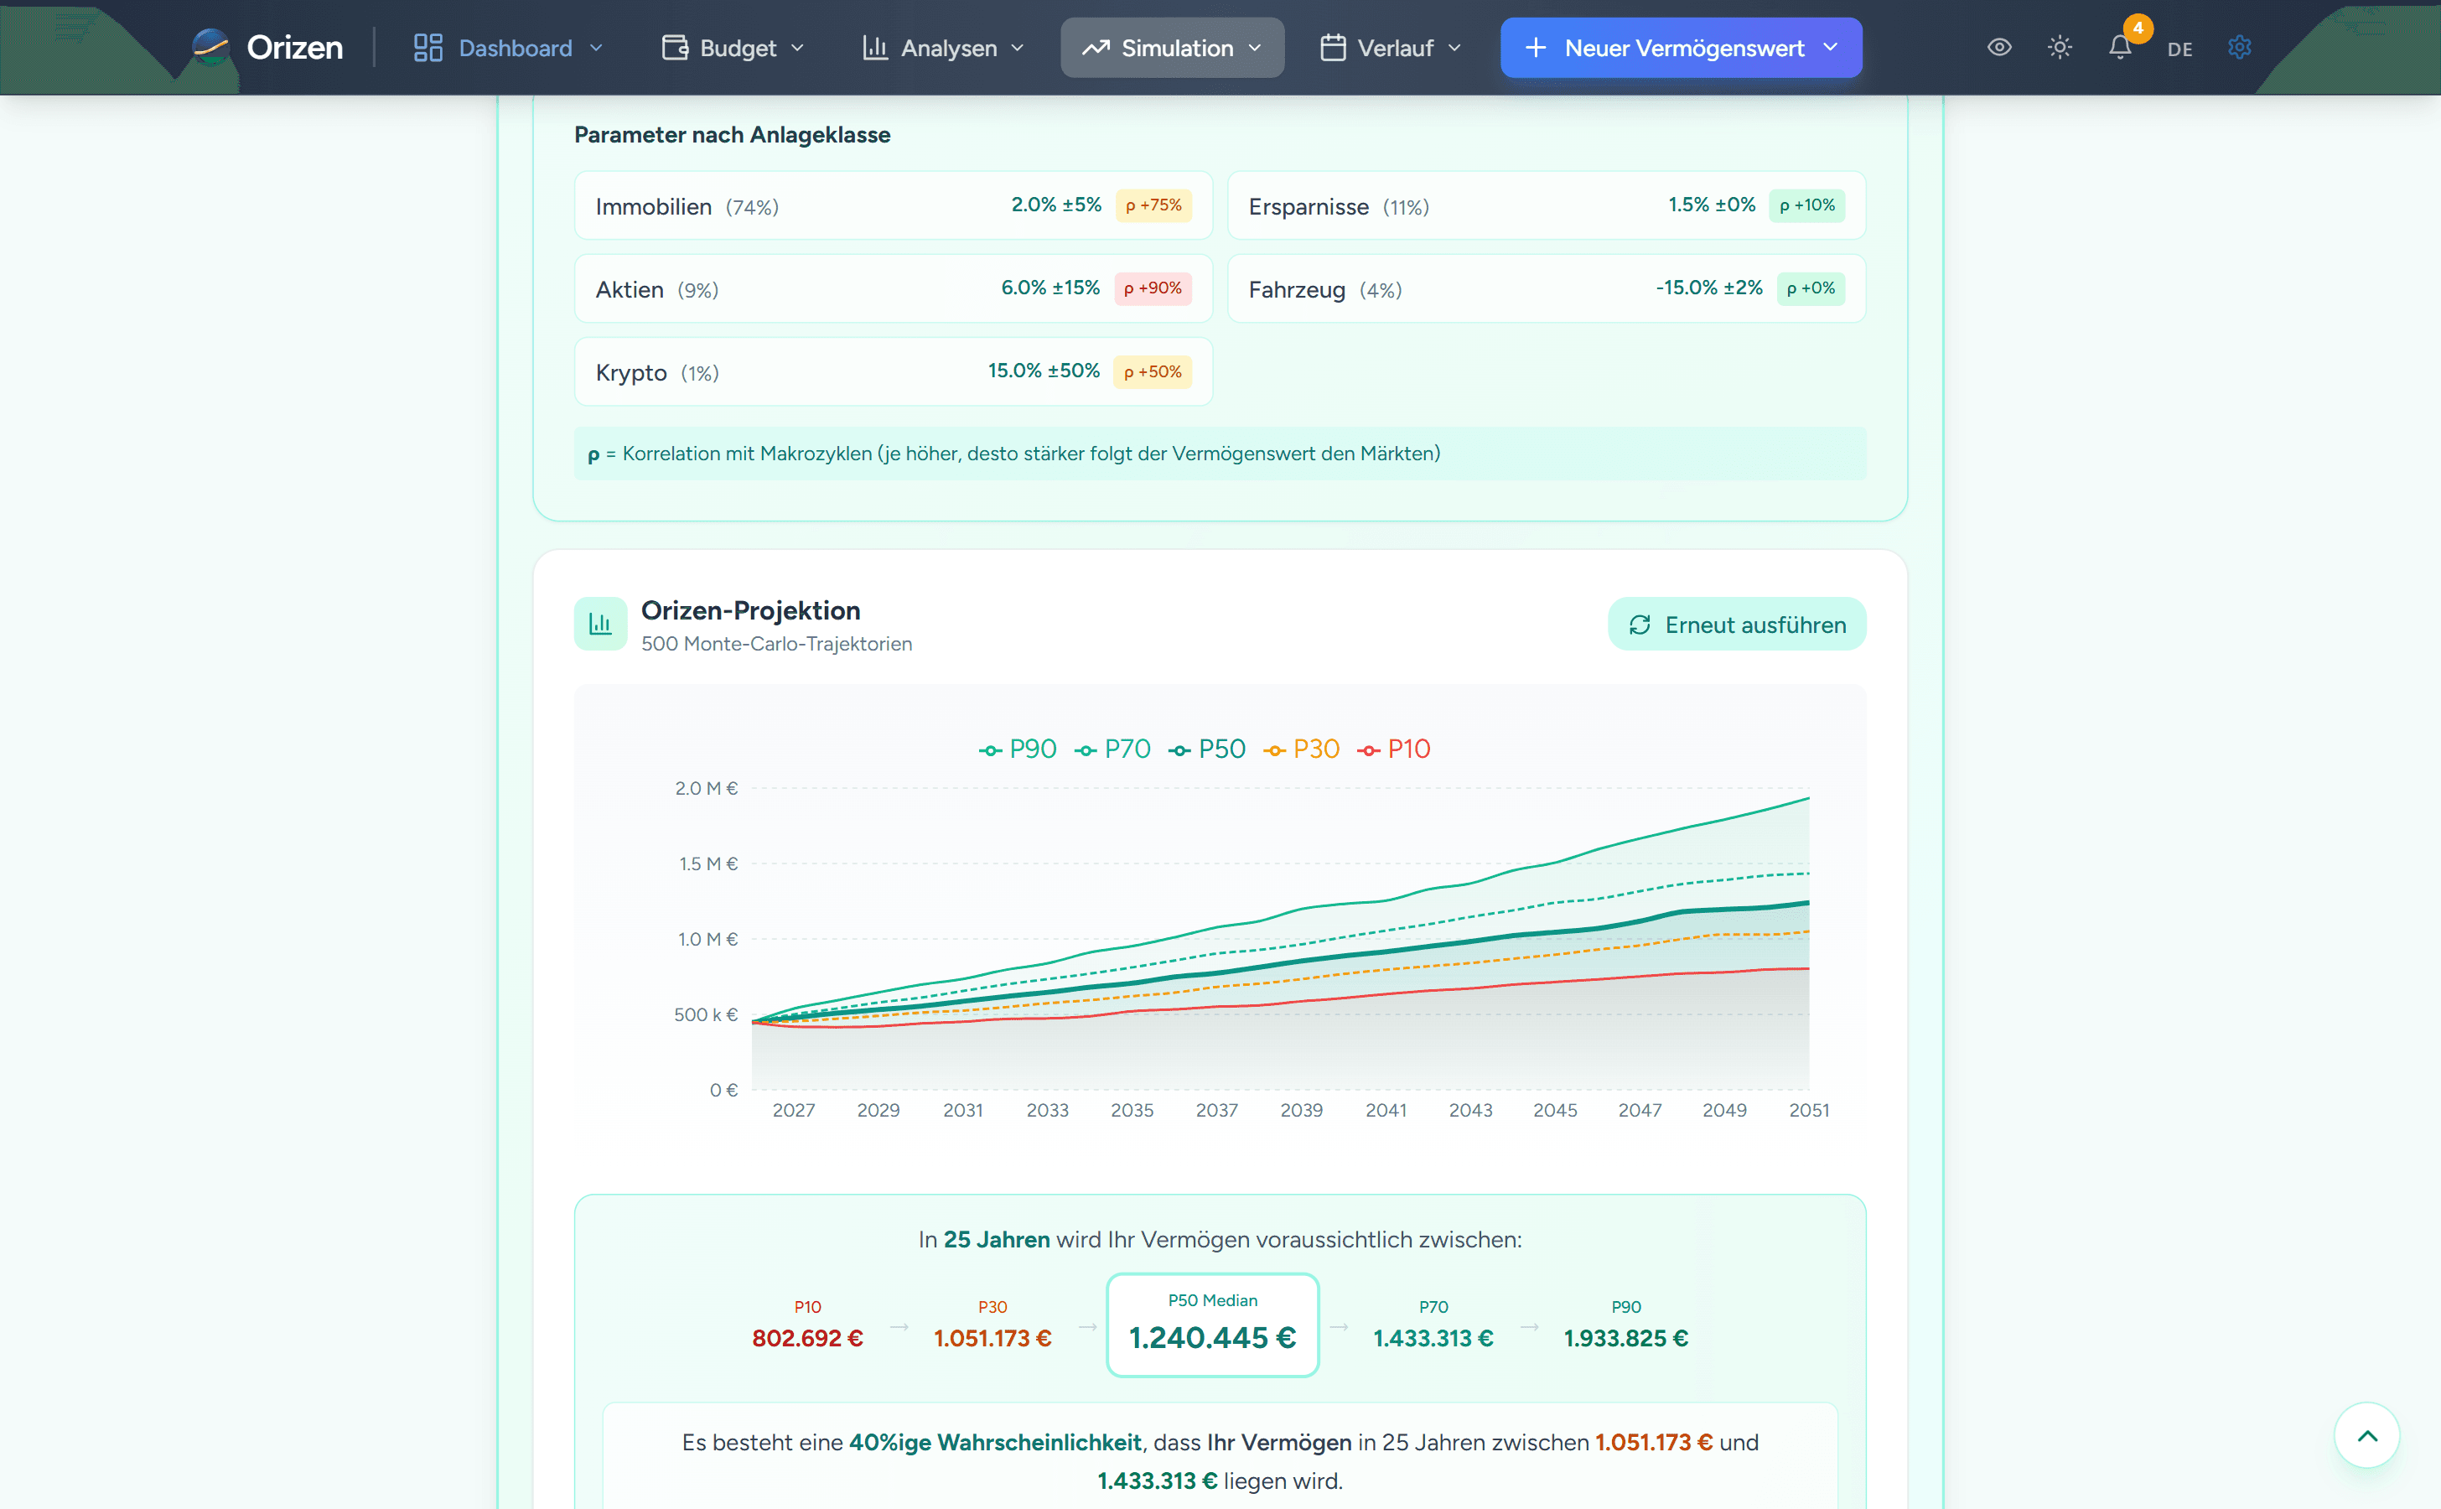Viewport: 2441px width, 1509px height.
Task: Toggle the P10 series in chart legend
Action: tap(1394, 749)
